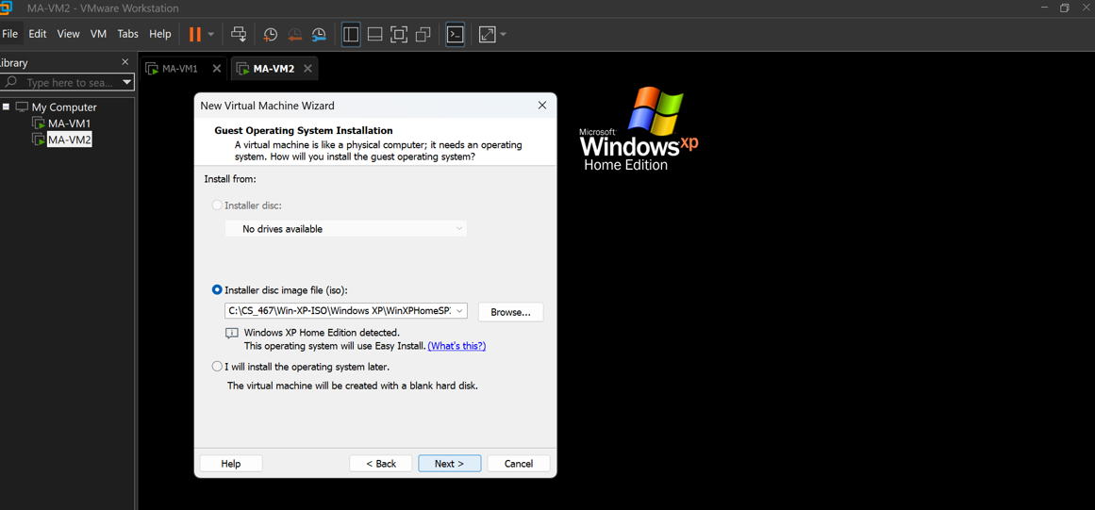Toggle the thumbnail bar view icon
This screenshot has width=1095, height=510.
(375, 34)
